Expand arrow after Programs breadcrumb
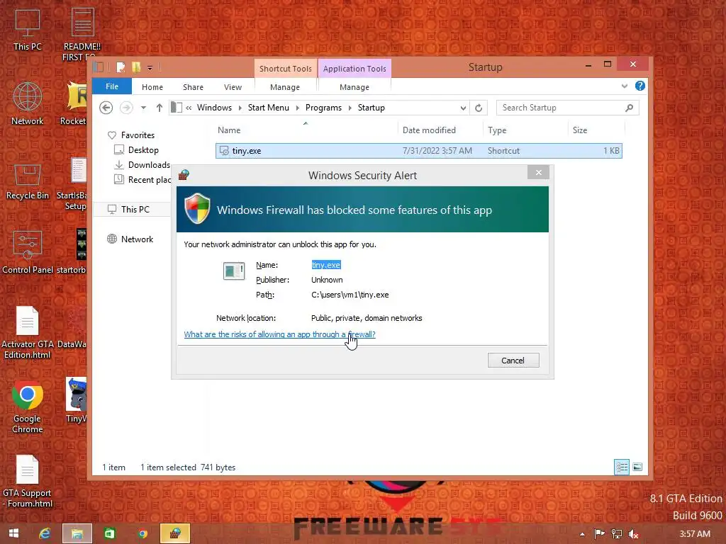Viewport: 726px width, 544px height. [x=350, y=108]
